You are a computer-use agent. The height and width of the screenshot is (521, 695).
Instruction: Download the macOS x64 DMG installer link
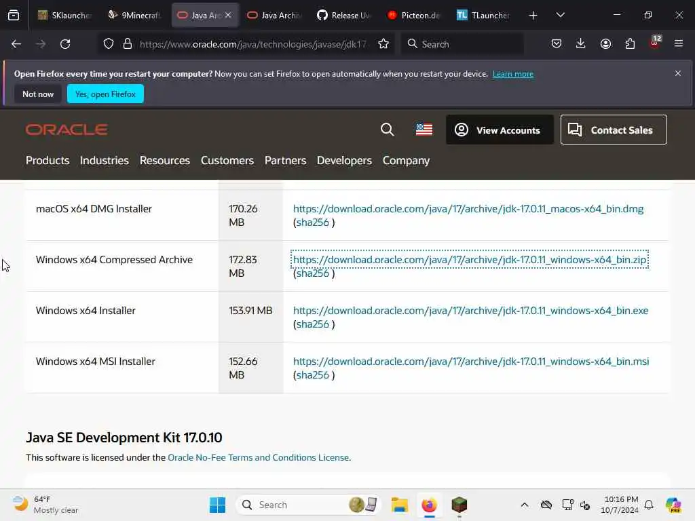[468, 209]
